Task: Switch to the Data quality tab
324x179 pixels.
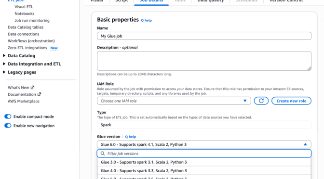Action: pos(211,1)
